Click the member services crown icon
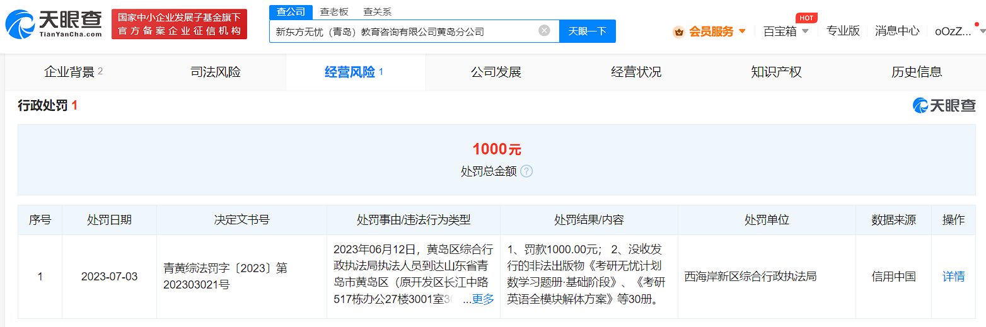 (x=678, y=32)
